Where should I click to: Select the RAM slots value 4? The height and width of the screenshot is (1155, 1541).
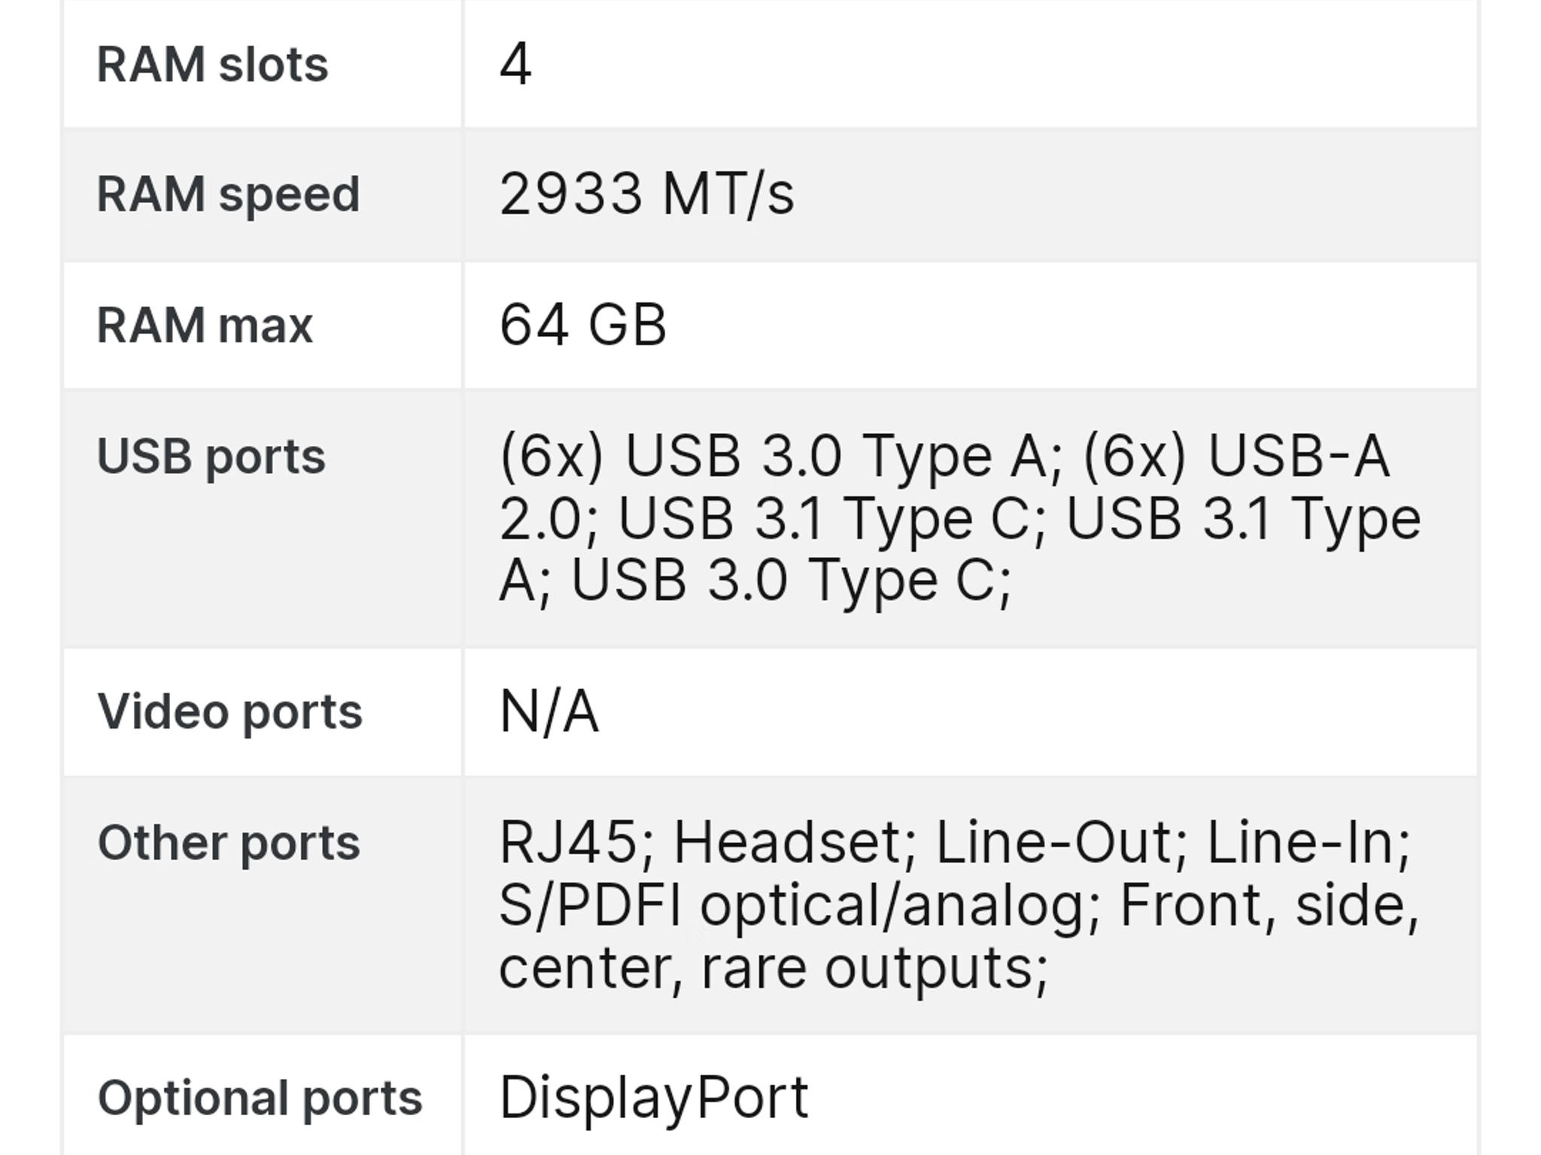coord(515,65)
